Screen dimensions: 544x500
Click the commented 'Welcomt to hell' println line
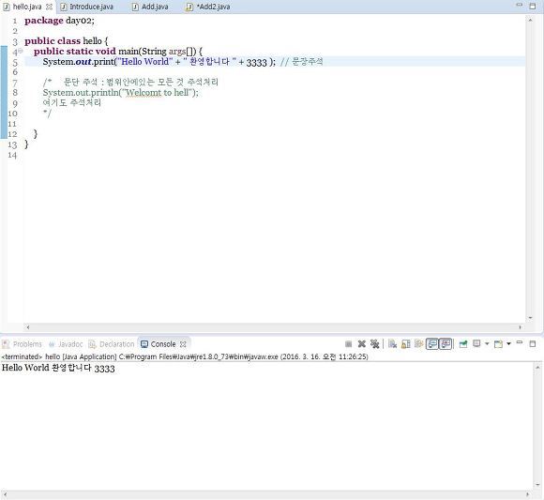[x=120, y=93]
